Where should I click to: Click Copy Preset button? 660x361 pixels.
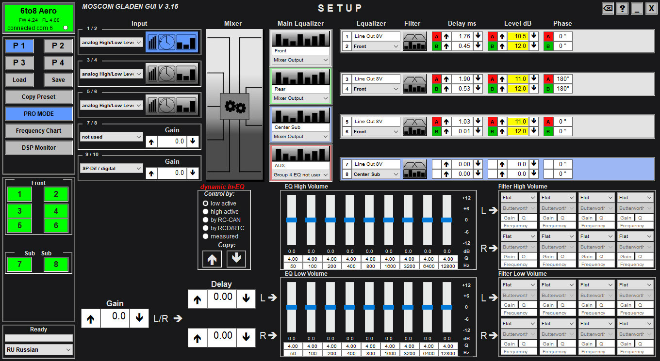(39, 97)
